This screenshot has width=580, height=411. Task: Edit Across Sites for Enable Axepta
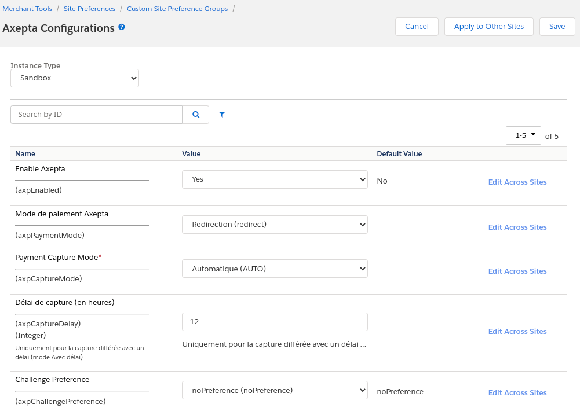[517, 182]
